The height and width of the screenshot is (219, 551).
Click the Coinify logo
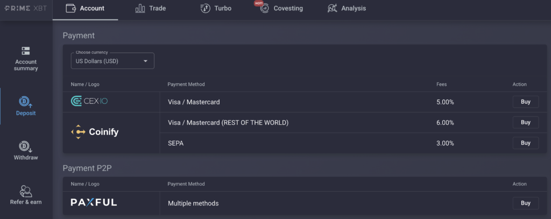[95, 132]
